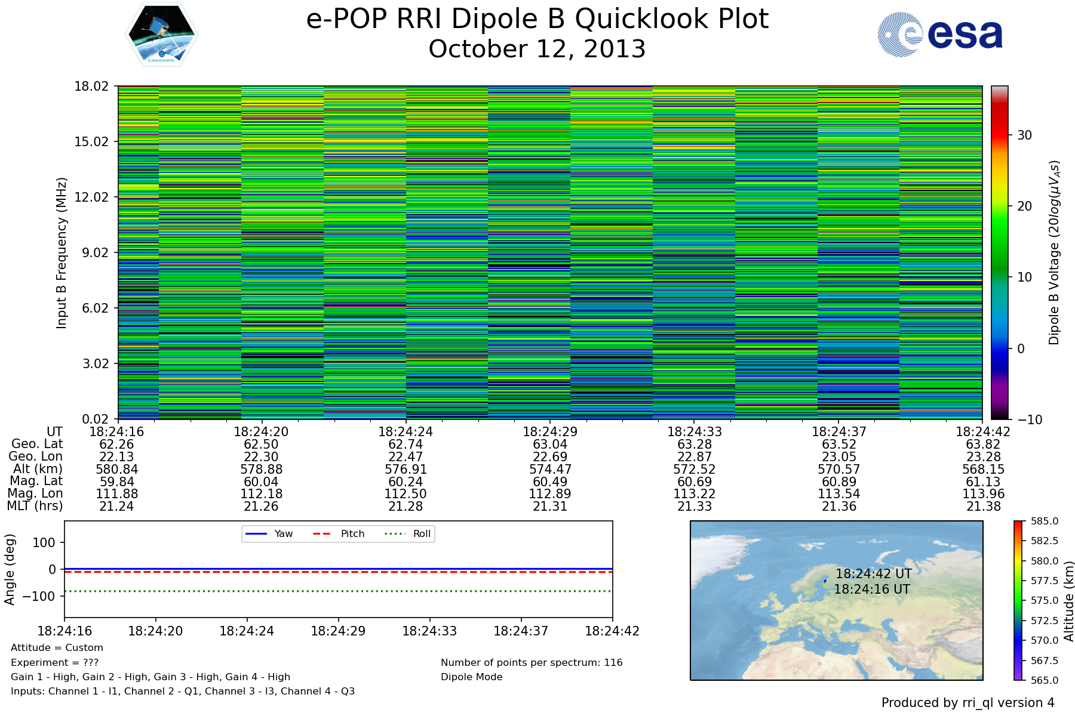Image resolution: width=1075 pixels, height=716 pixels.
Task: Click 'Produced by rri_ql version 4' text
Action: coord(967,703)
